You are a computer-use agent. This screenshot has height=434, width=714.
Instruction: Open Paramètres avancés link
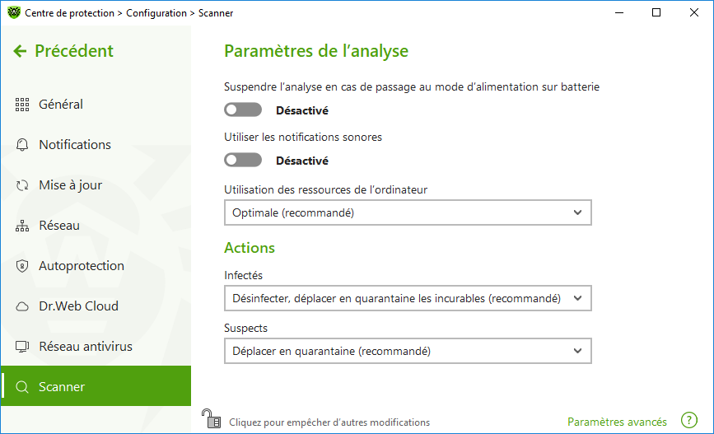617,422
